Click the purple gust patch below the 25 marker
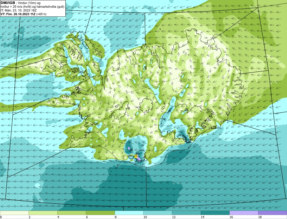This screenshot has height=219, width=287. coord(139,159)
